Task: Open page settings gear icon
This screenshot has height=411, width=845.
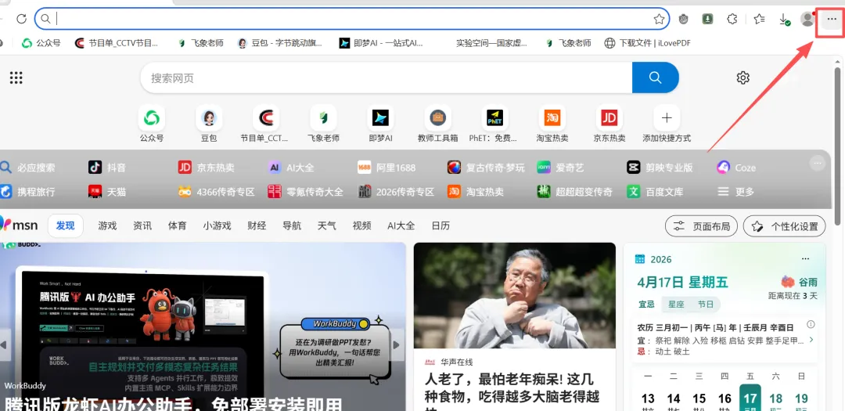Action: pos(743,78)
